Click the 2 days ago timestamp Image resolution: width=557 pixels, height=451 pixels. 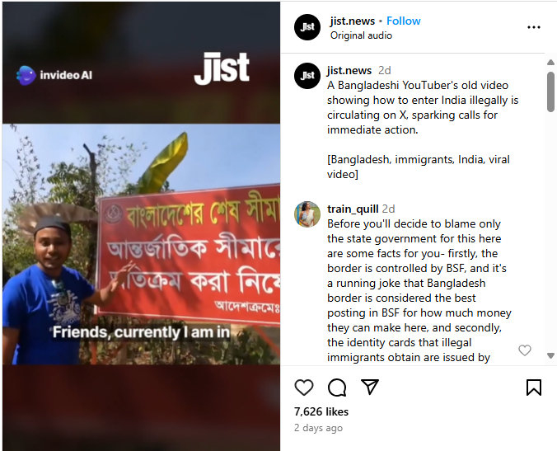318,428
